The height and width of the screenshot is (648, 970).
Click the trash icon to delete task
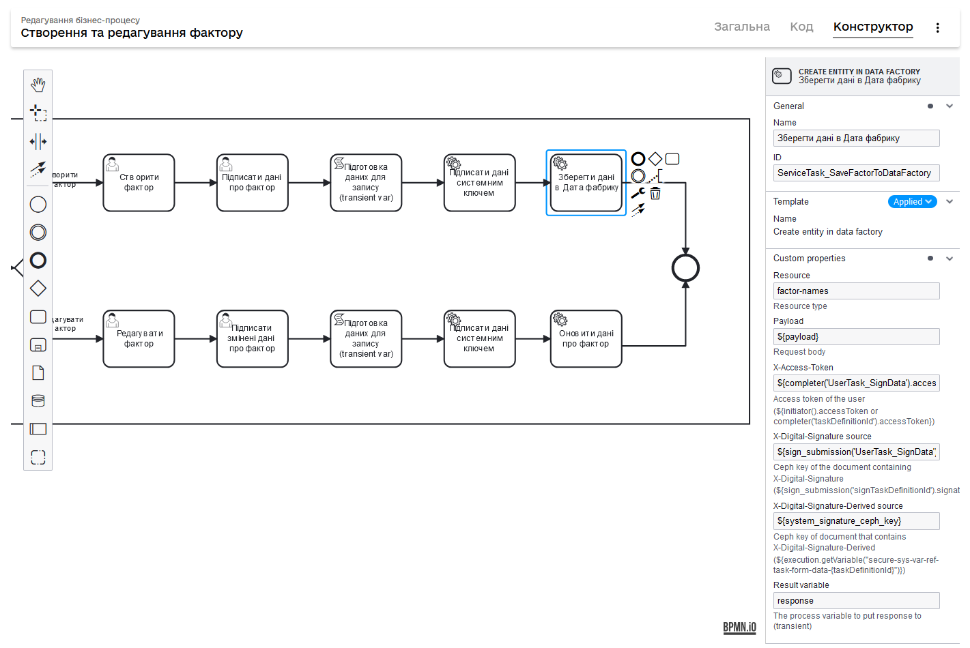pyautogui.click(x=655, y=194)
